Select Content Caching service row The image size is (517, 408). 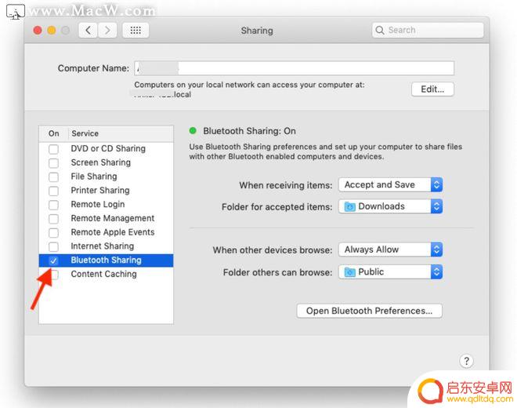tap(106, 275)
